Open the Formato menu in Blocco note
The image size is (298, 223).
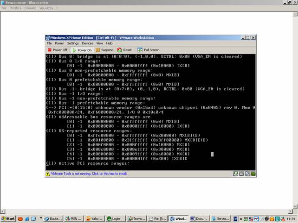(x=31, y=8)
